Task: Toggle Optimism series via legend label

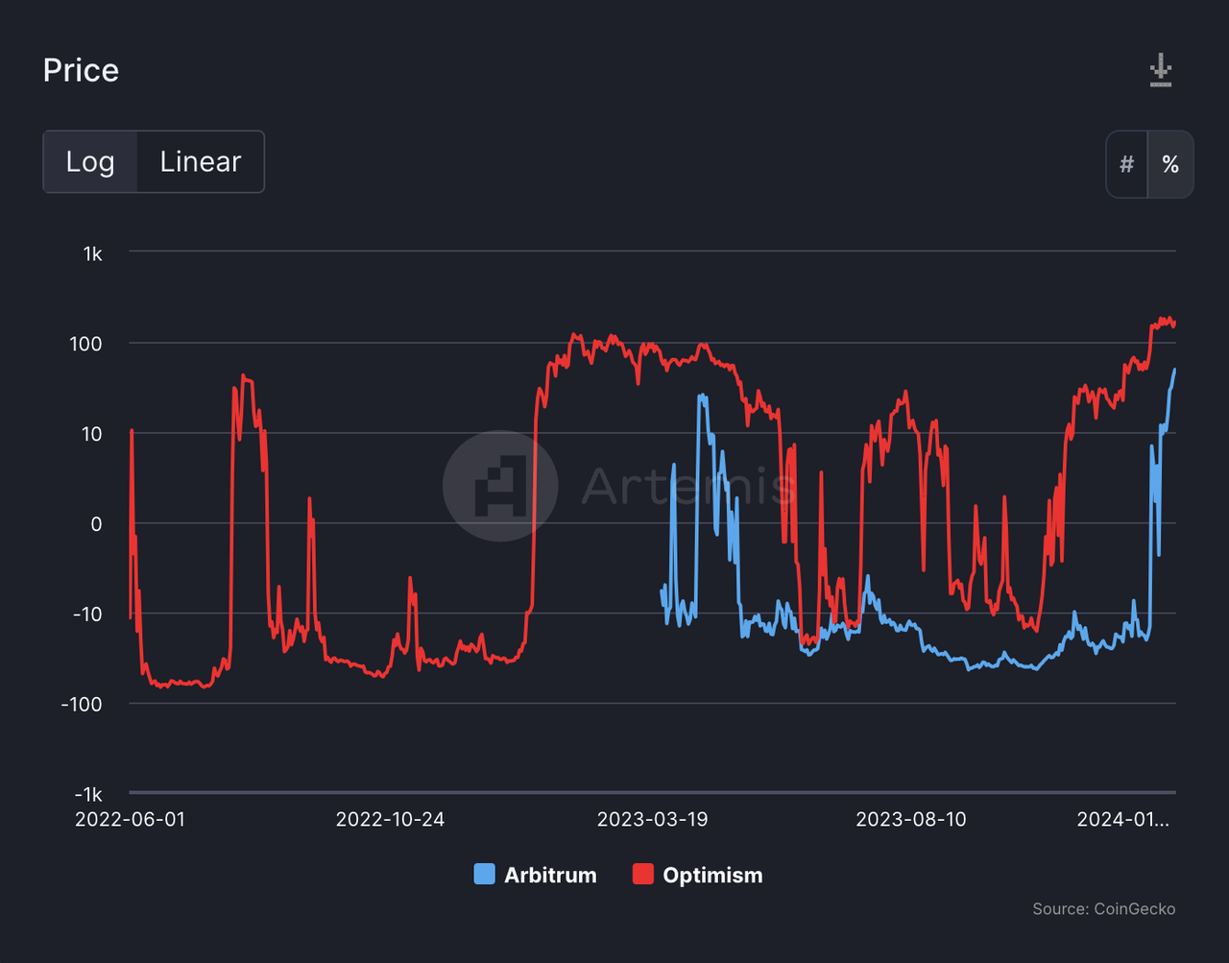Action: [712, 876]
